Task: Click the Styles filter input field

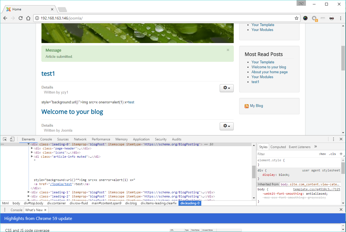Action: (x=286, y=154)
